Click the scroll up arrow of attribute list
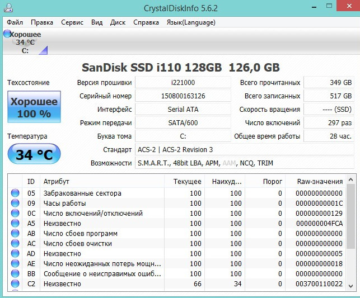Screen dimensions: 360x298 click(x=350, y=180)
